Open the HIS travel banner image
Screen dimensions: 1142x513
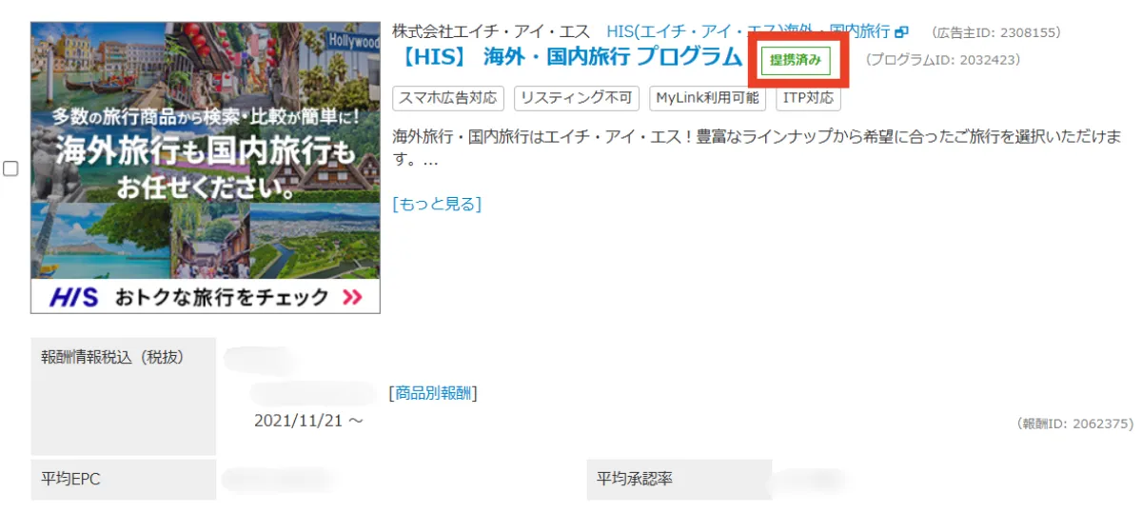pos(206,168)
